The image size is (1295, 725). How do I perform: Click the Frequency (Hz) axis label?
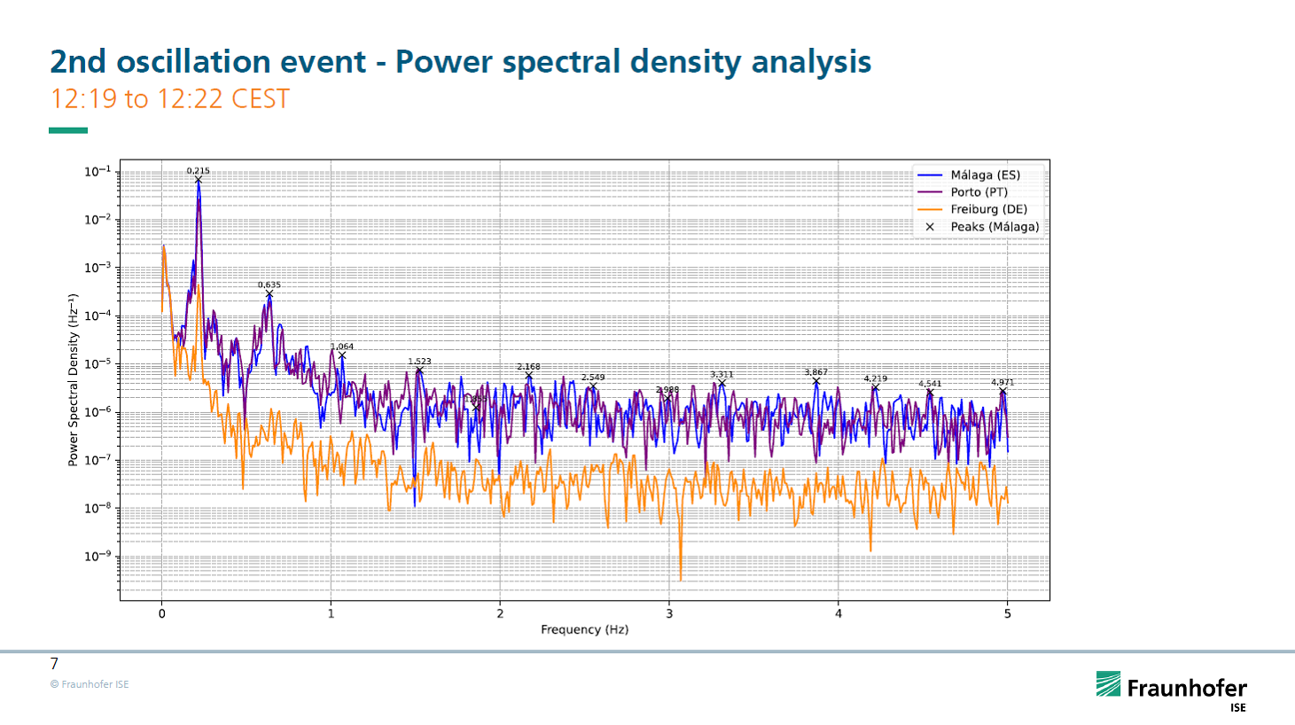click(x=584, y=629)
